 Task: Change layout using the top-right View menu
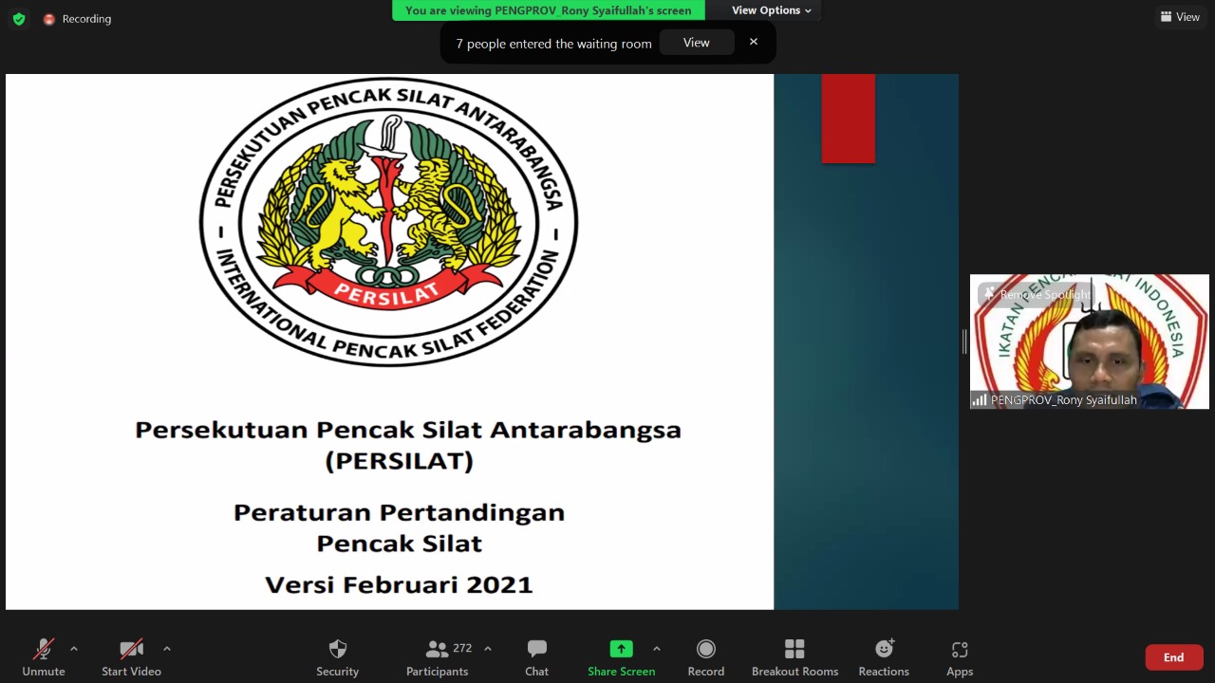[1180, 17]
